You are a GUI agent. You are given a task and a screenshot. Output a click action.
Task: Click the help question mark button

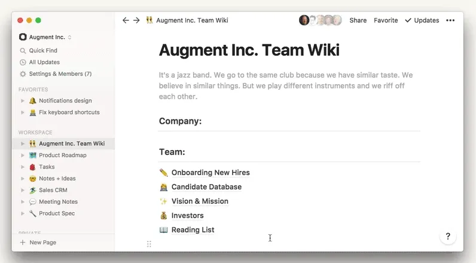click(x=448, y=237)
